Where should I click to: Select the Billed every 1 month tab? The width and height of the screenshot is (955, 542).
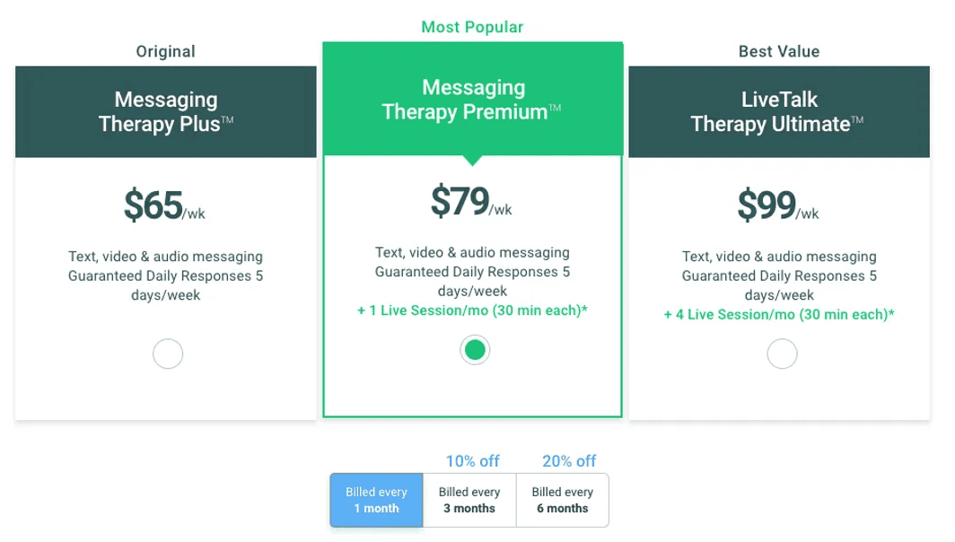pyautogui.click(x=376, y=500)
